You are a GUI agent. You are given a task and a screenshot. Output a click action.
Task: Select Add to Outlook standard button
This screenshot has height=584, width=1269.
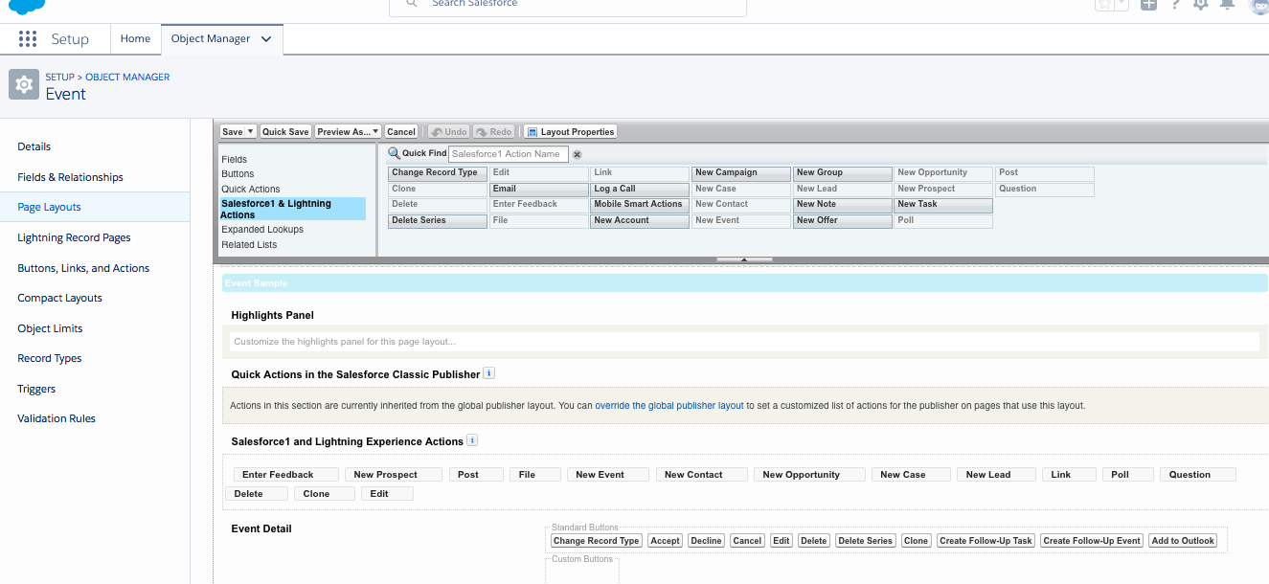point(1183,541)
